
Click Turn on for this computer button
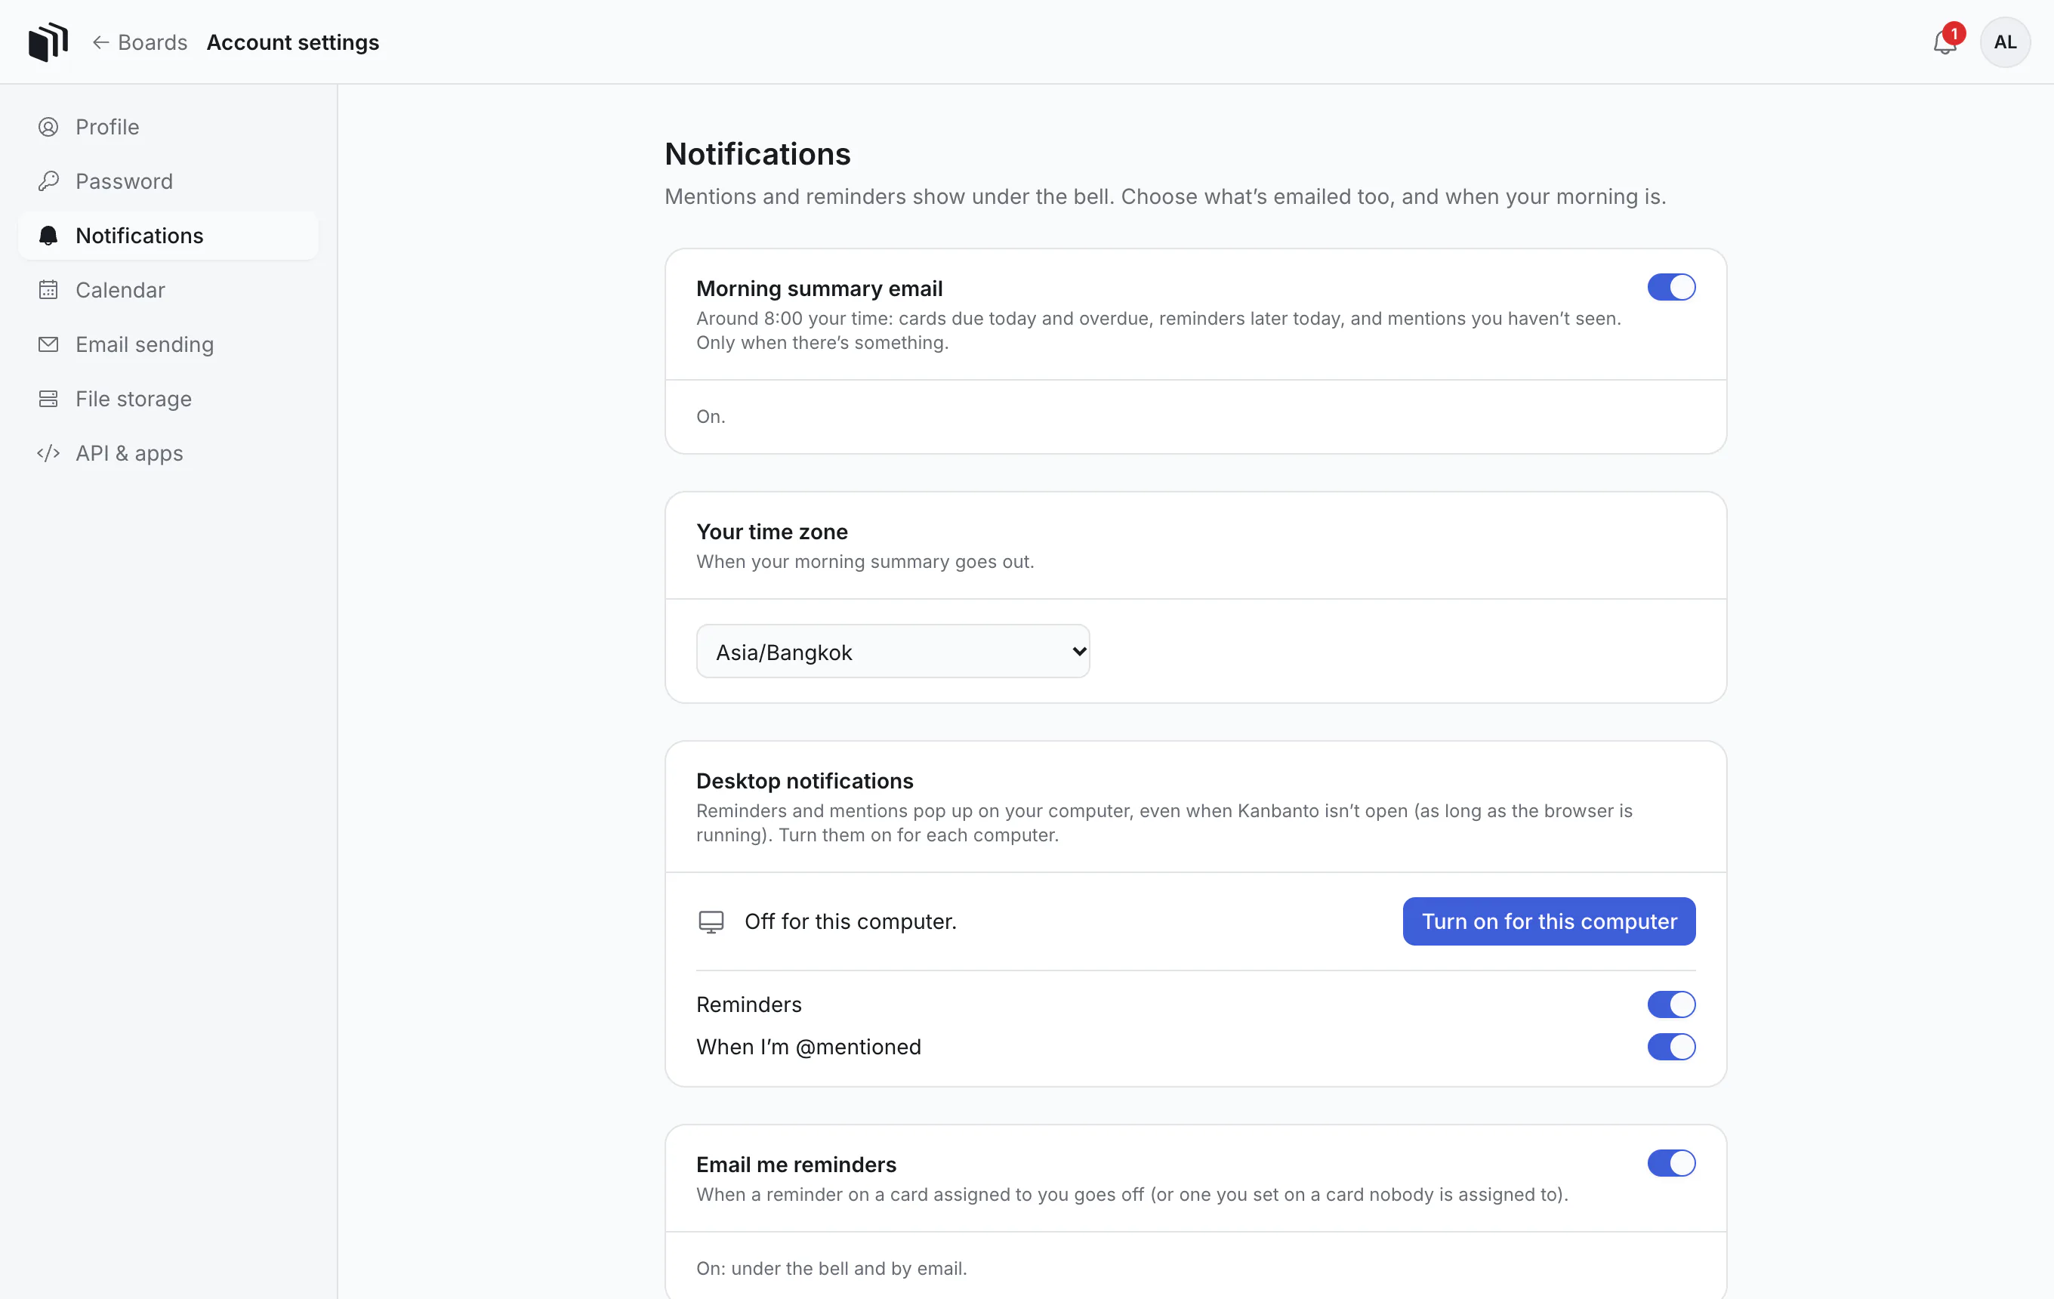tap(1549, 922)
